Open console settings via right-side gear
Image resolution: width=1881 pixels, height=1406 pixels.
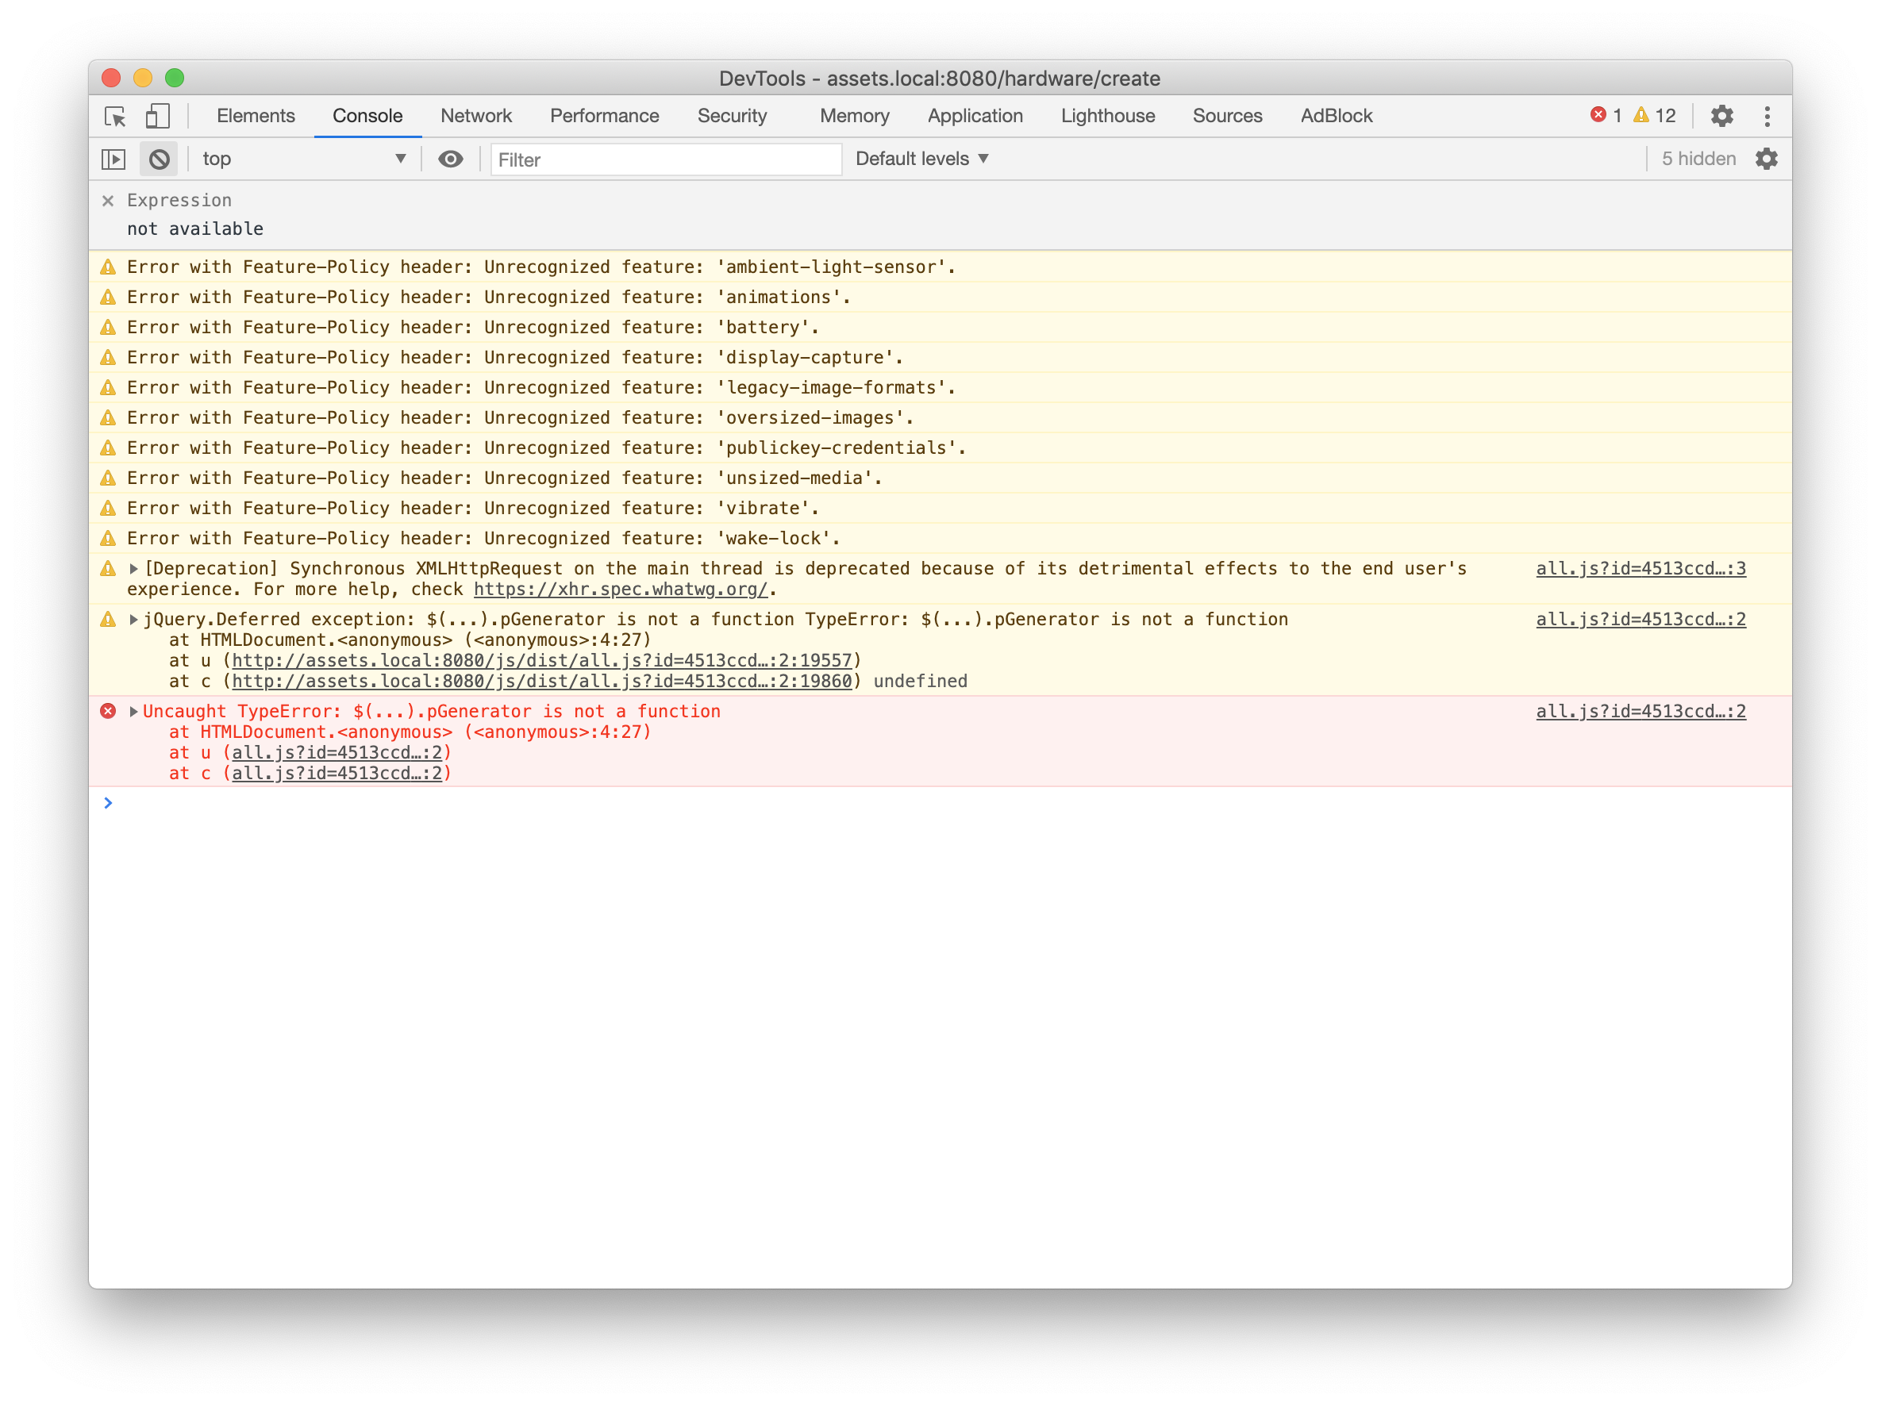pos(1767,158)
